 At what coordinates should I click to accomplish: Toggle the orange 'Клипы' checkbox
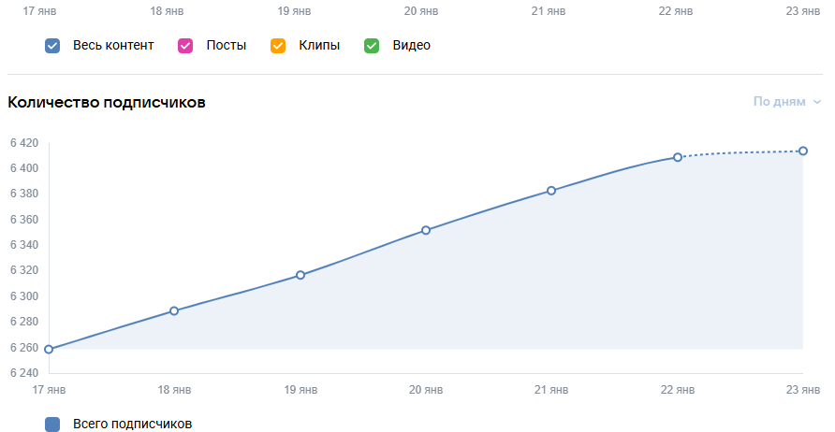click(277, 45)
